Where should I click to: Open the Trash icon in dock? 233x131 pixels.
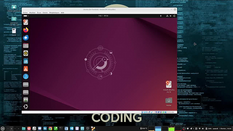point(26,100)
